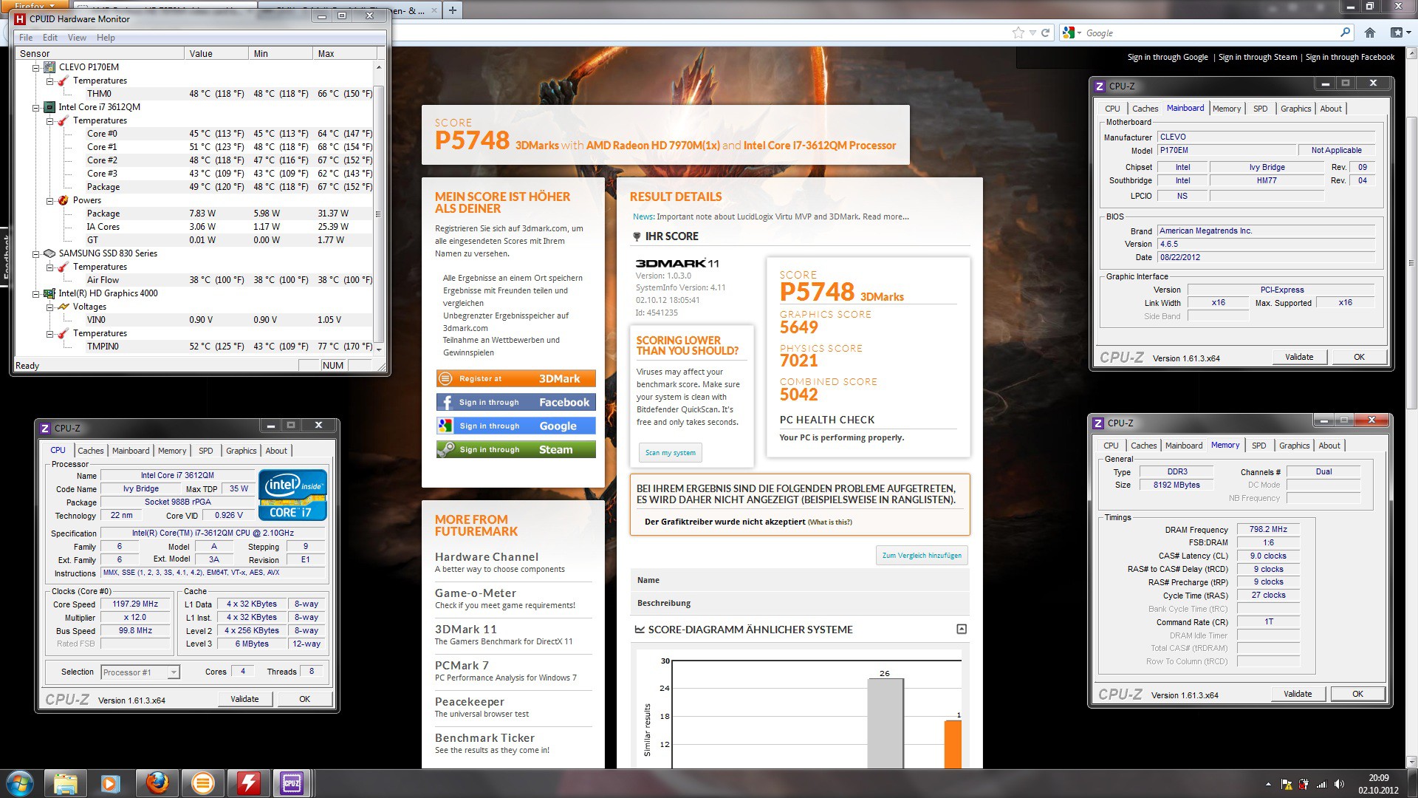
Task: Click the gray bar labeled 26
Action: click(x=885, y=723)
